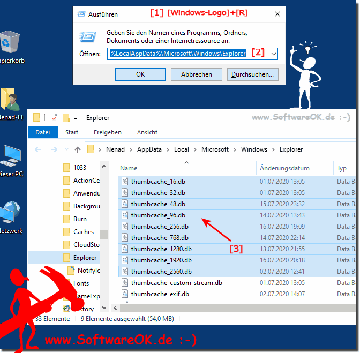Click the file icon of thumbcache_exif.db
Screen dimensions: 360x353
tap(125, 294)
